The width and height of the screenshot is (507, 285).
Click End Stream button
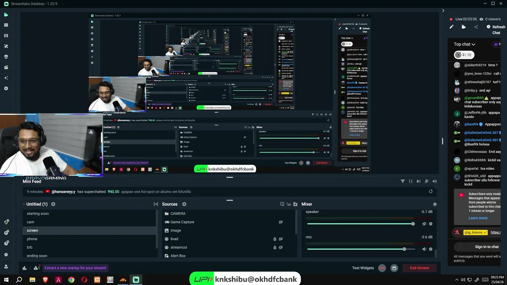pos(419,268)
